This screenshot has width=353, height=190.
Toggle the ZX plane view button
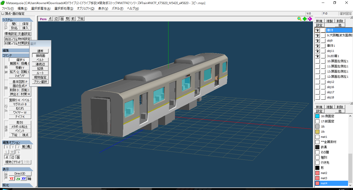18,179
